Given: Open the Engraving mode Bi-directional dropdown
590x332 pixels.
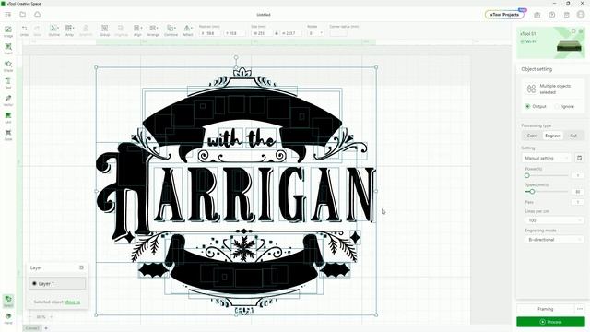Looking at the screenshot, I should point(554,240).
